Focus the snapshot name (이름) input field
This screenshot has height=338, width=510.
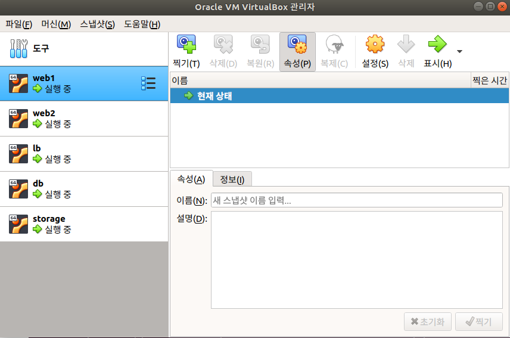click(x=357, y=200)
